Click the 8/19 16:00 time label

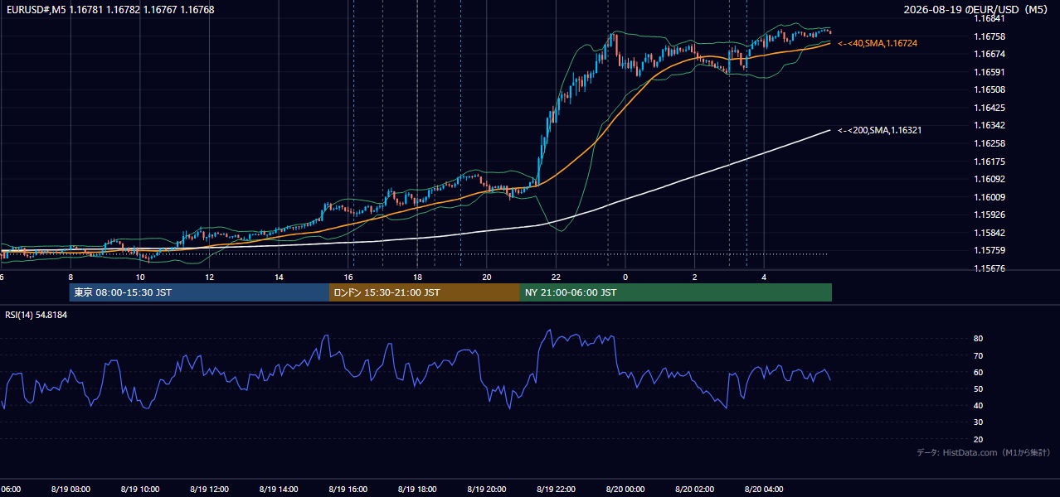348,489
